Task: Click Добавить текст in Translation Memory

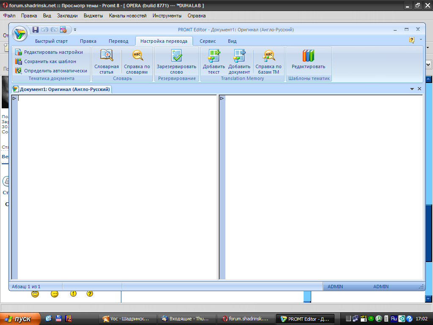Action: point(214,62)
